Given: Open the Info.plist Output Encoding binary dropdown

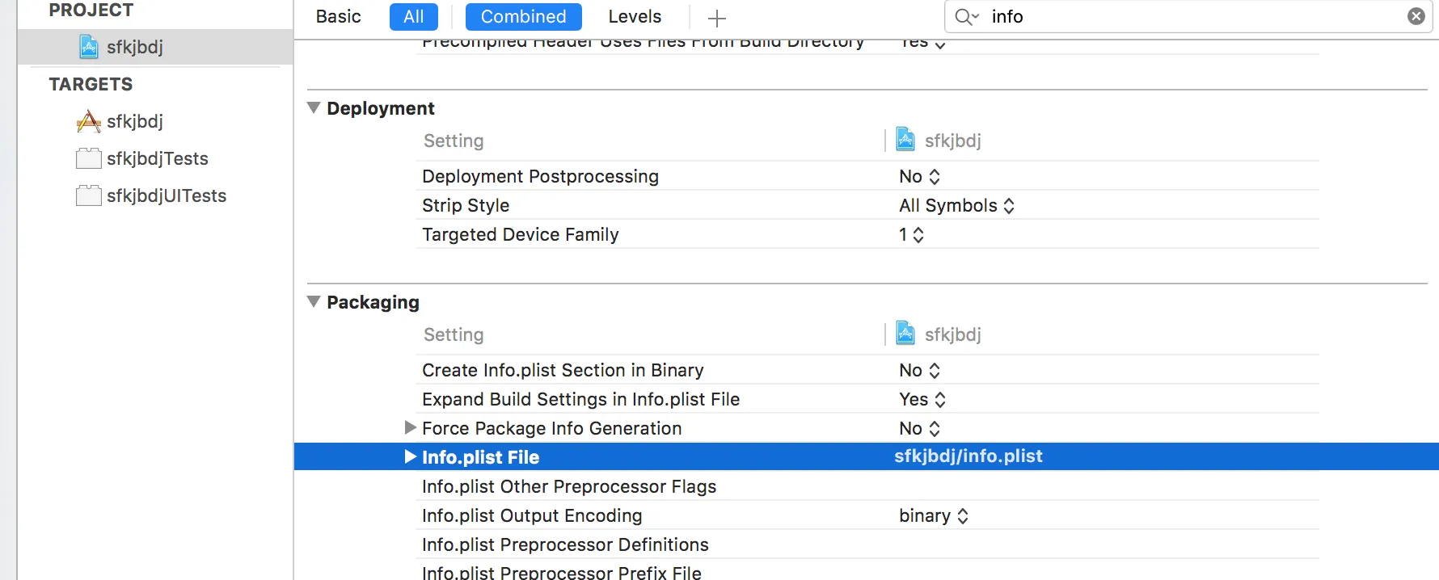Looking at the screenshot, I should pos(934,516).
